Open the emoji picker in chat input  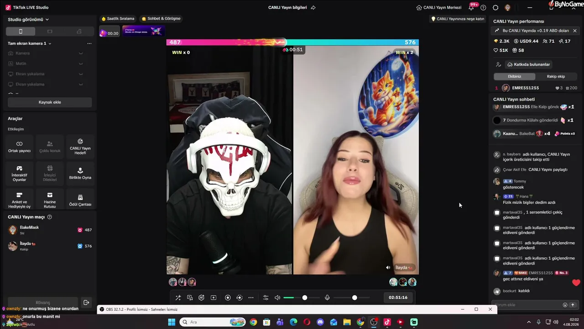[x=565, y=305]
